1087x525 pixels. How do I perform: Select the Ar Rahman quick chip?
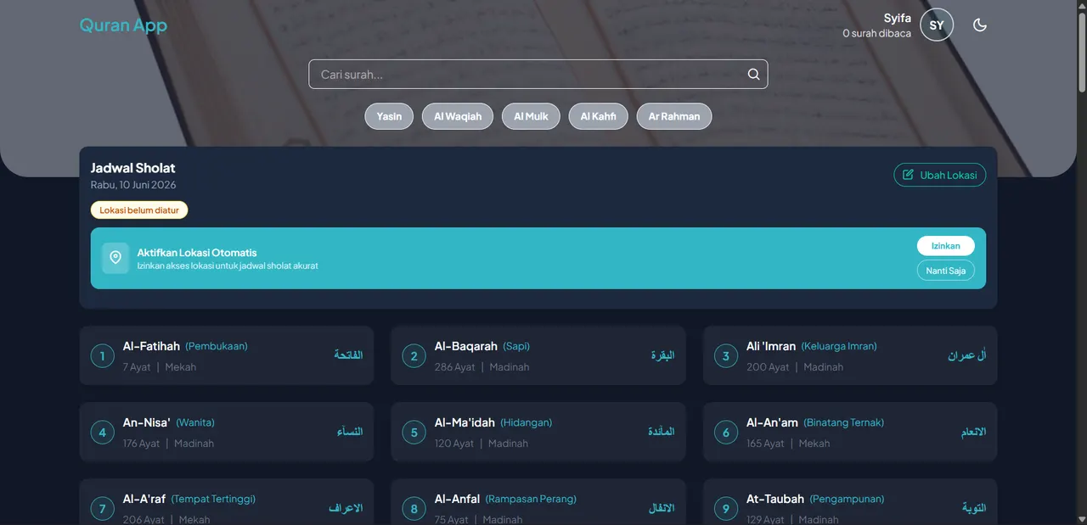click(674, 116)
